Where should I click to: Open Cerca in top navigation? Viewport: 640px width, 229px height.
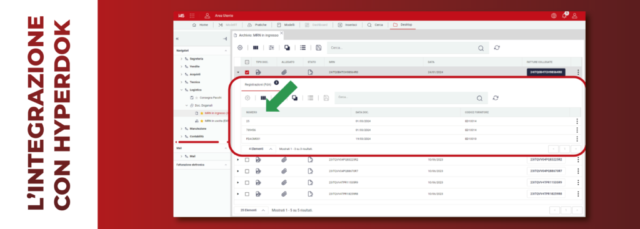[375, 25]
